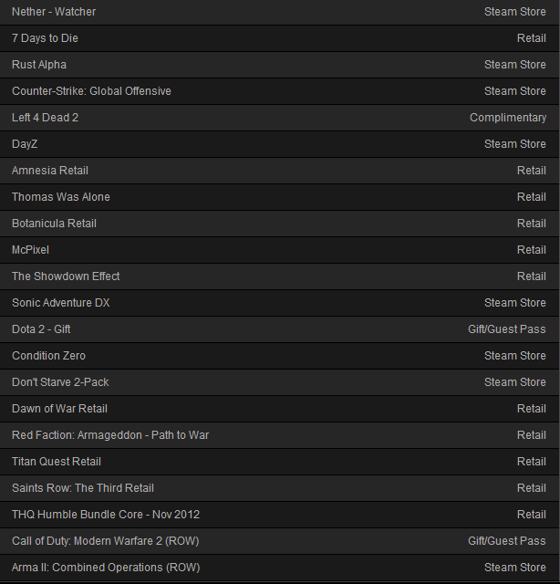Image resolution: width=560 pixels, height=584 pixels.
Task: Select the Amnesia Retail row
Action: 50,171
